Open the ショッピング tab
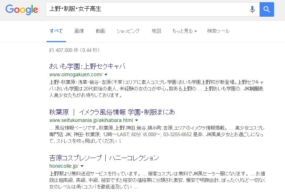285x195 pixels. click(128, 31)
